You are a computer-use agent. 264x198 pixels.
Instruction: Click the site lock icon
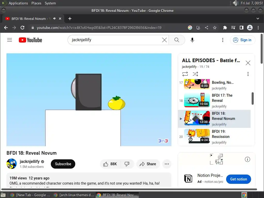[33, 28]
